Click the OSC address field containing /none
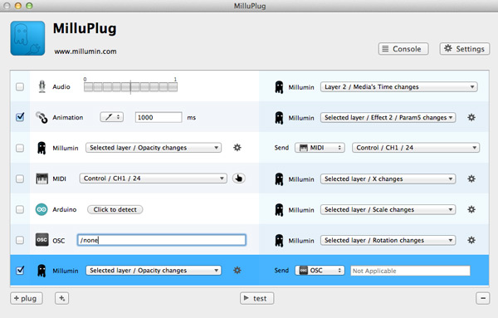The image size is (498, 318). point(161,240)
